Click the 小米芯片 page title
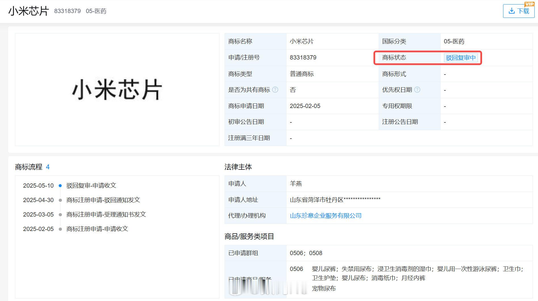Screen dimensions: 538x301 (29, 11)
